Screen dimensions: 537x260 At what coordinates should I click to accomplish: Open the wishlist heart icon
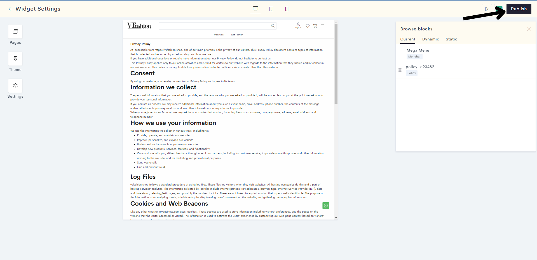click(308, 26)
